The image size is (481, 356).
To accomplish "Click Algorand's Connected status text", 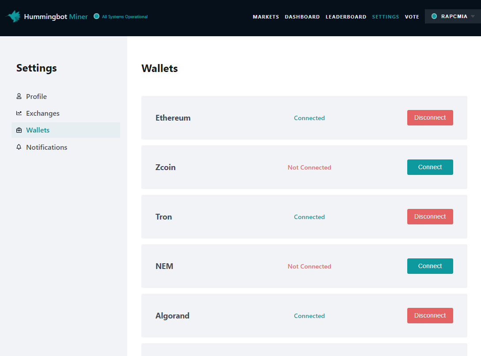I will (x=309, y=316).
